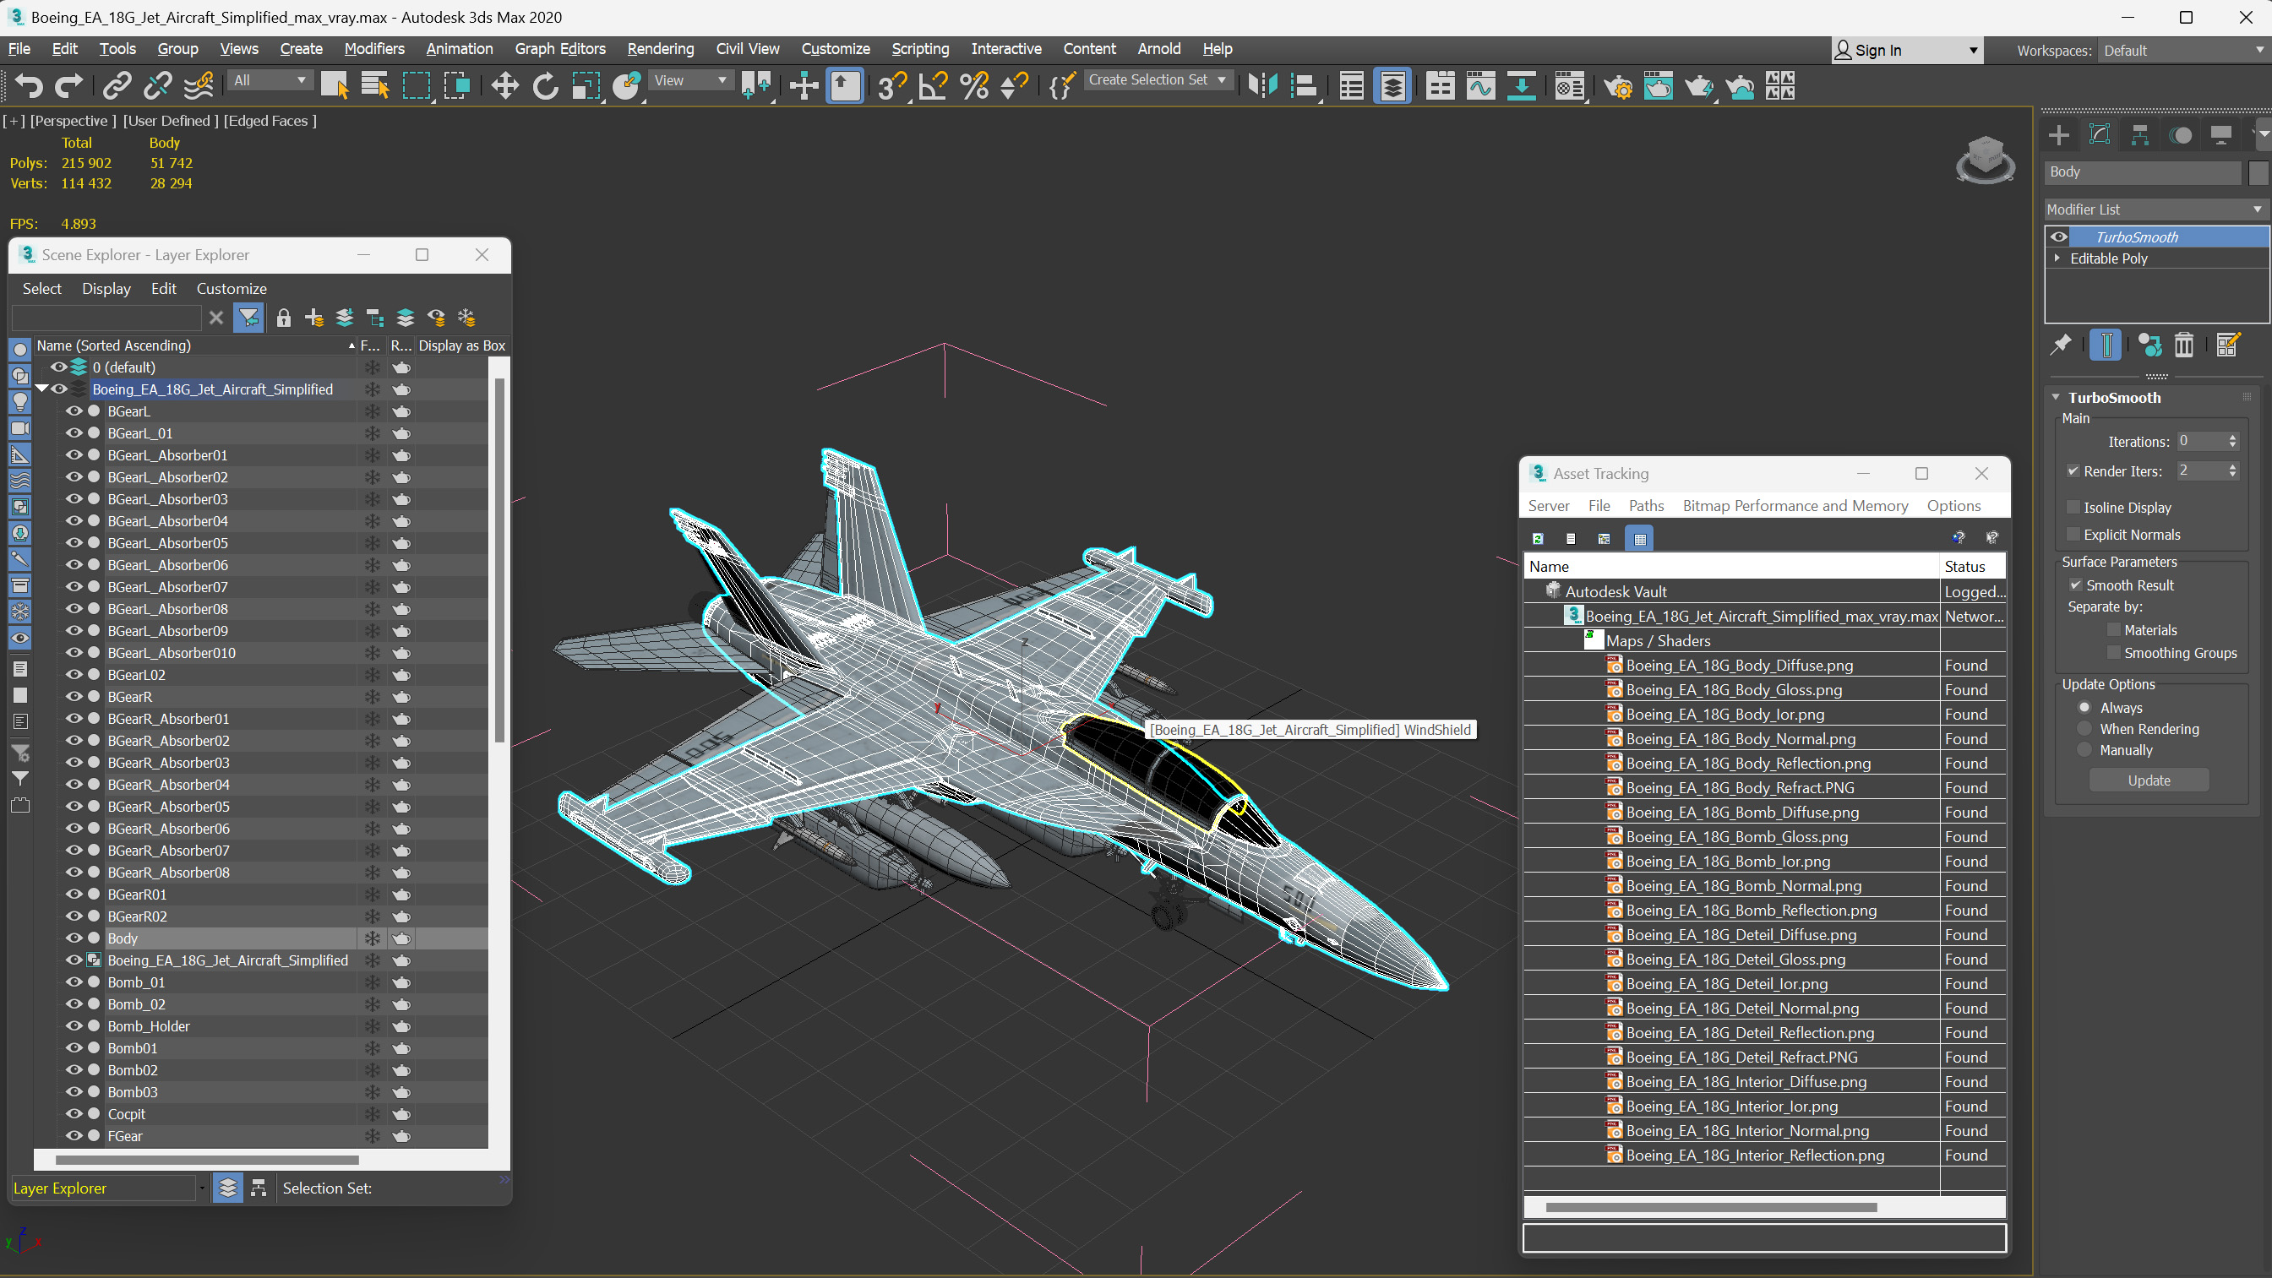Select the When Rendering radio option

pos(2084,728)
